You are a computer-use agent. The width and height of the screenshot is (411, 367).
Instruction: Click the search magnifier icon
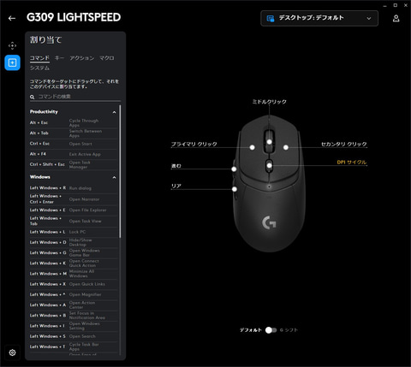point(32,98)
